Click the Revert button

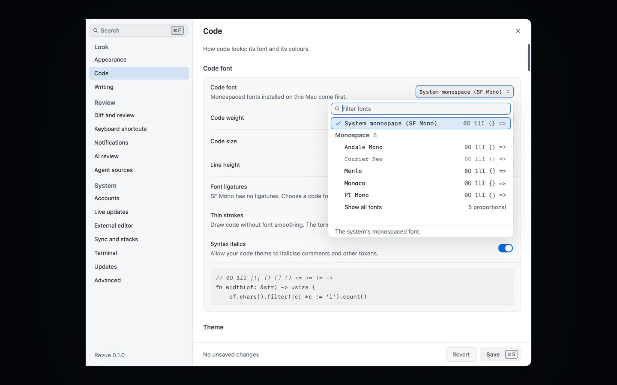[461, 355]
